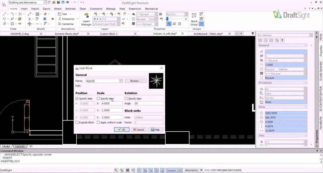Viewport: 323px width, 173px height.
Task: Click the block preview thumbnail
Action: pos(156,81)
